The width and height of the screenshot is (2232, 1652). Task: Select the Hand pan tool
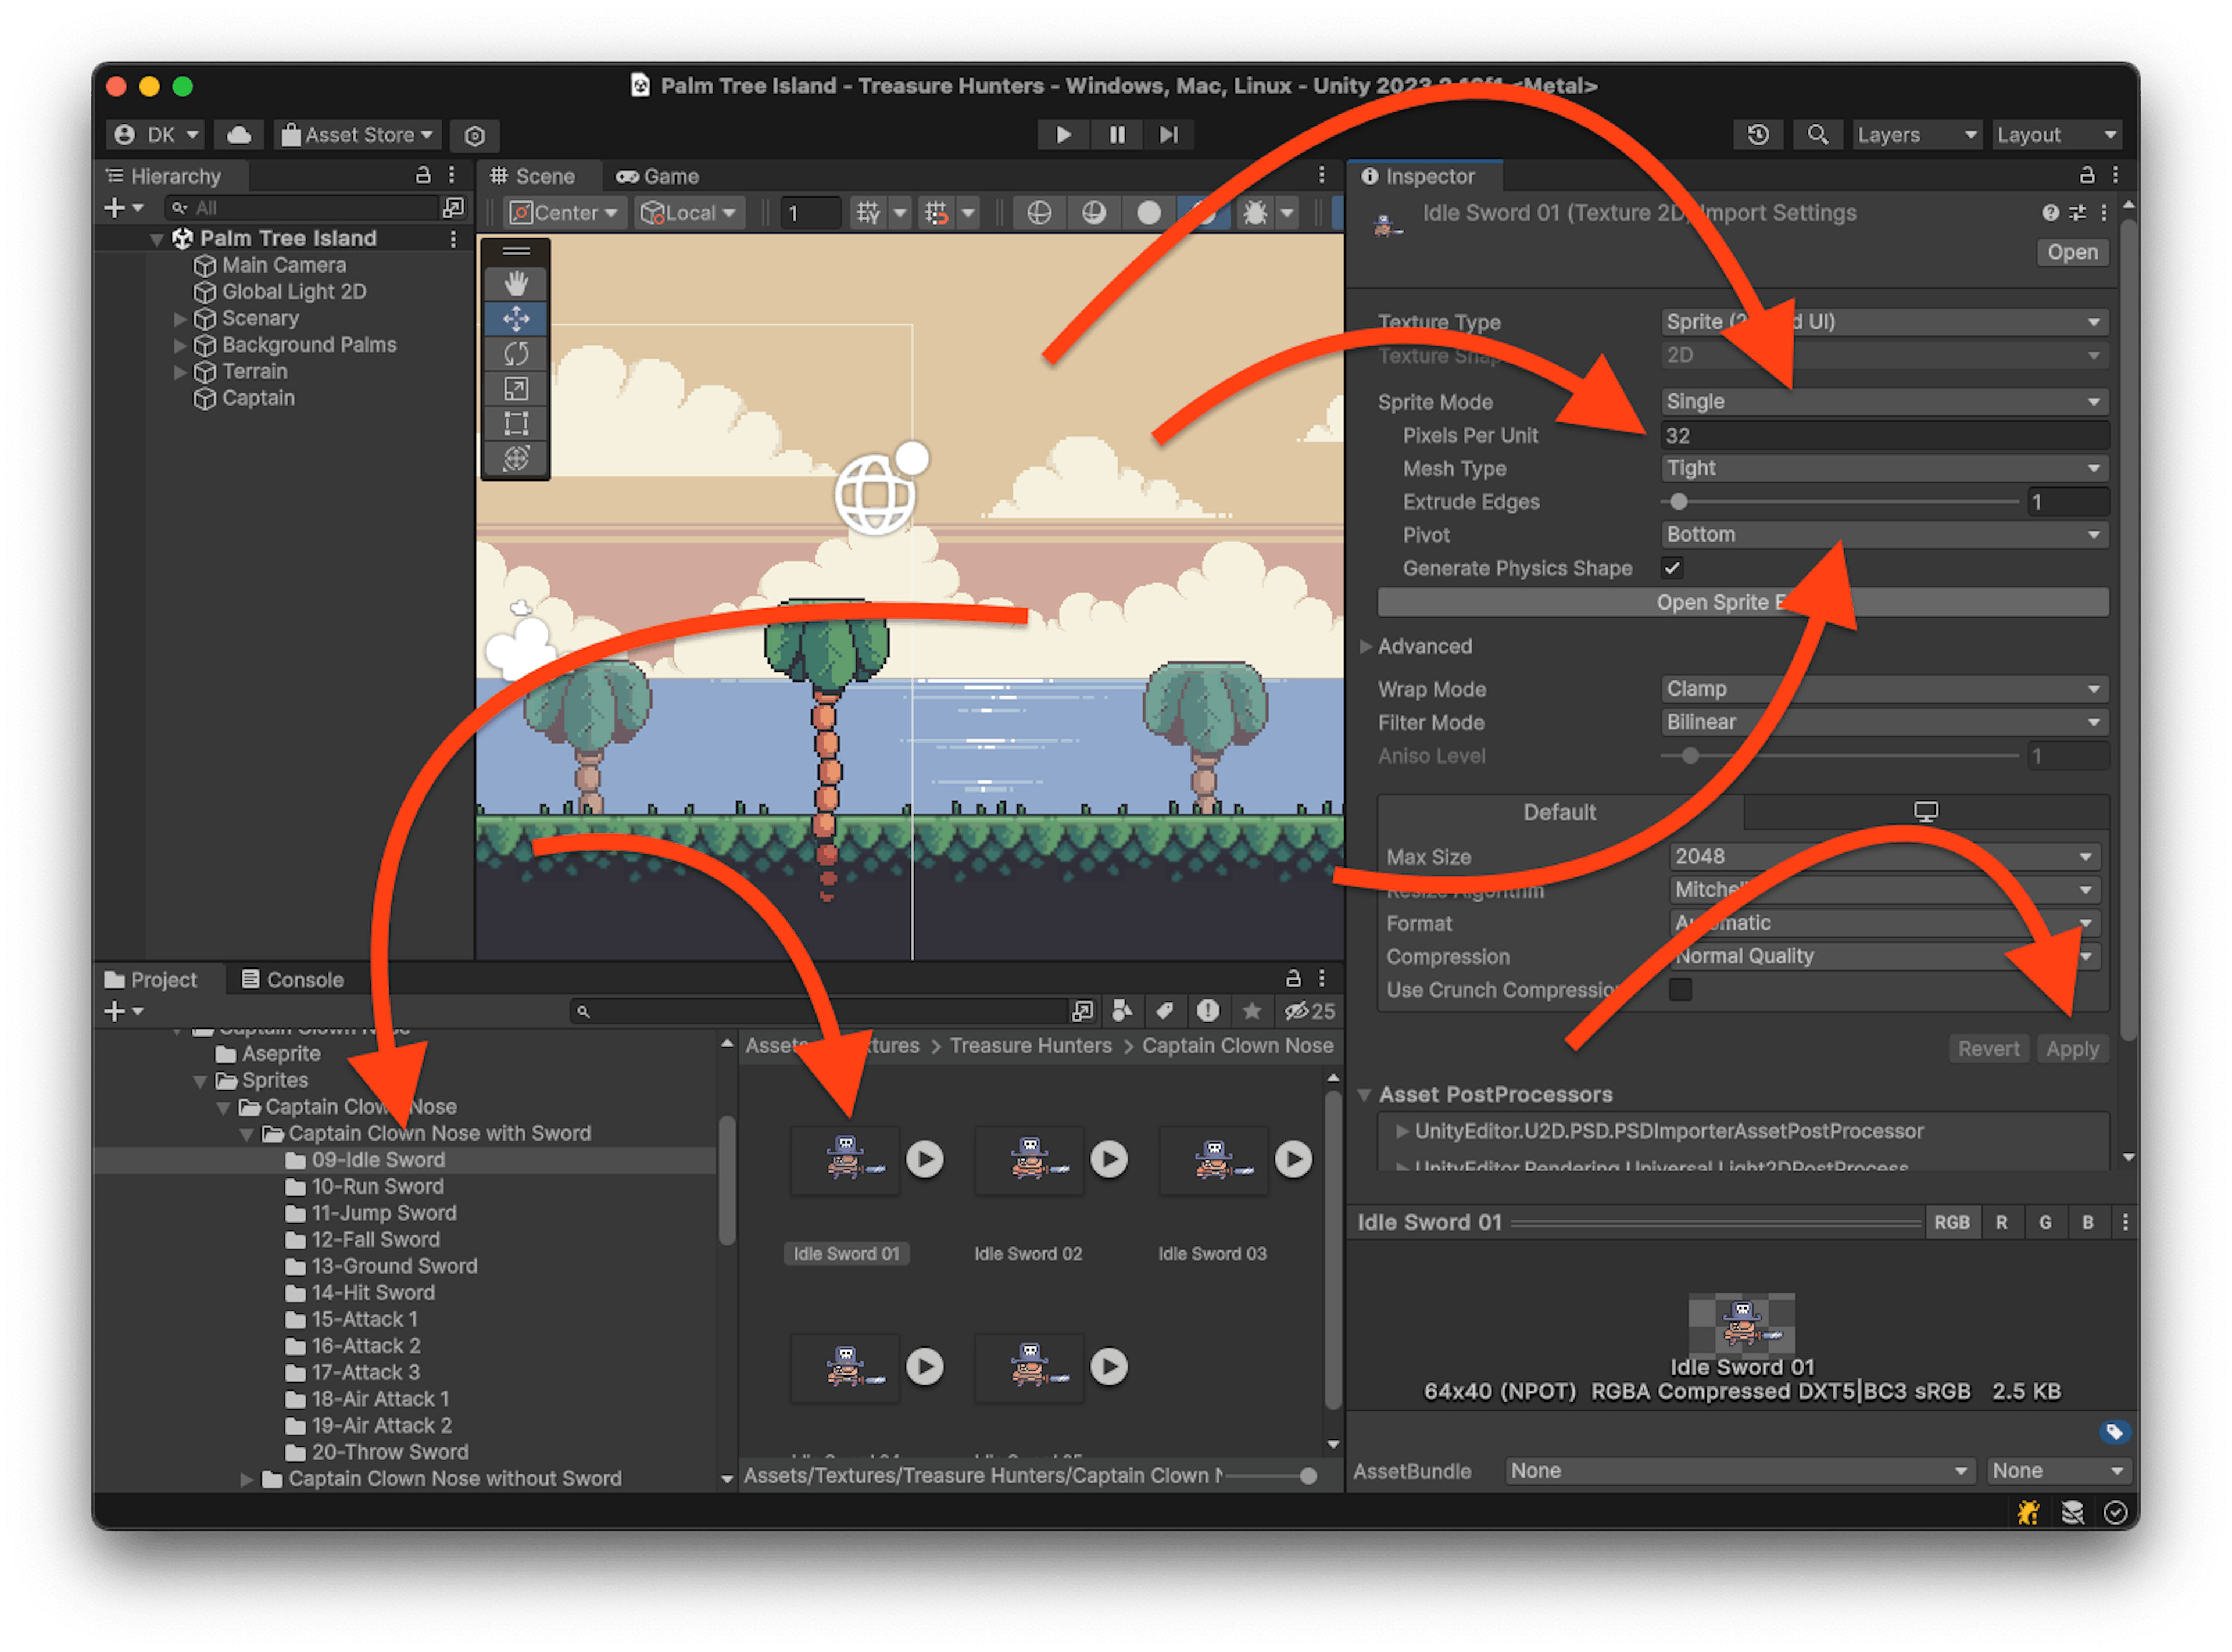[516, 283]
